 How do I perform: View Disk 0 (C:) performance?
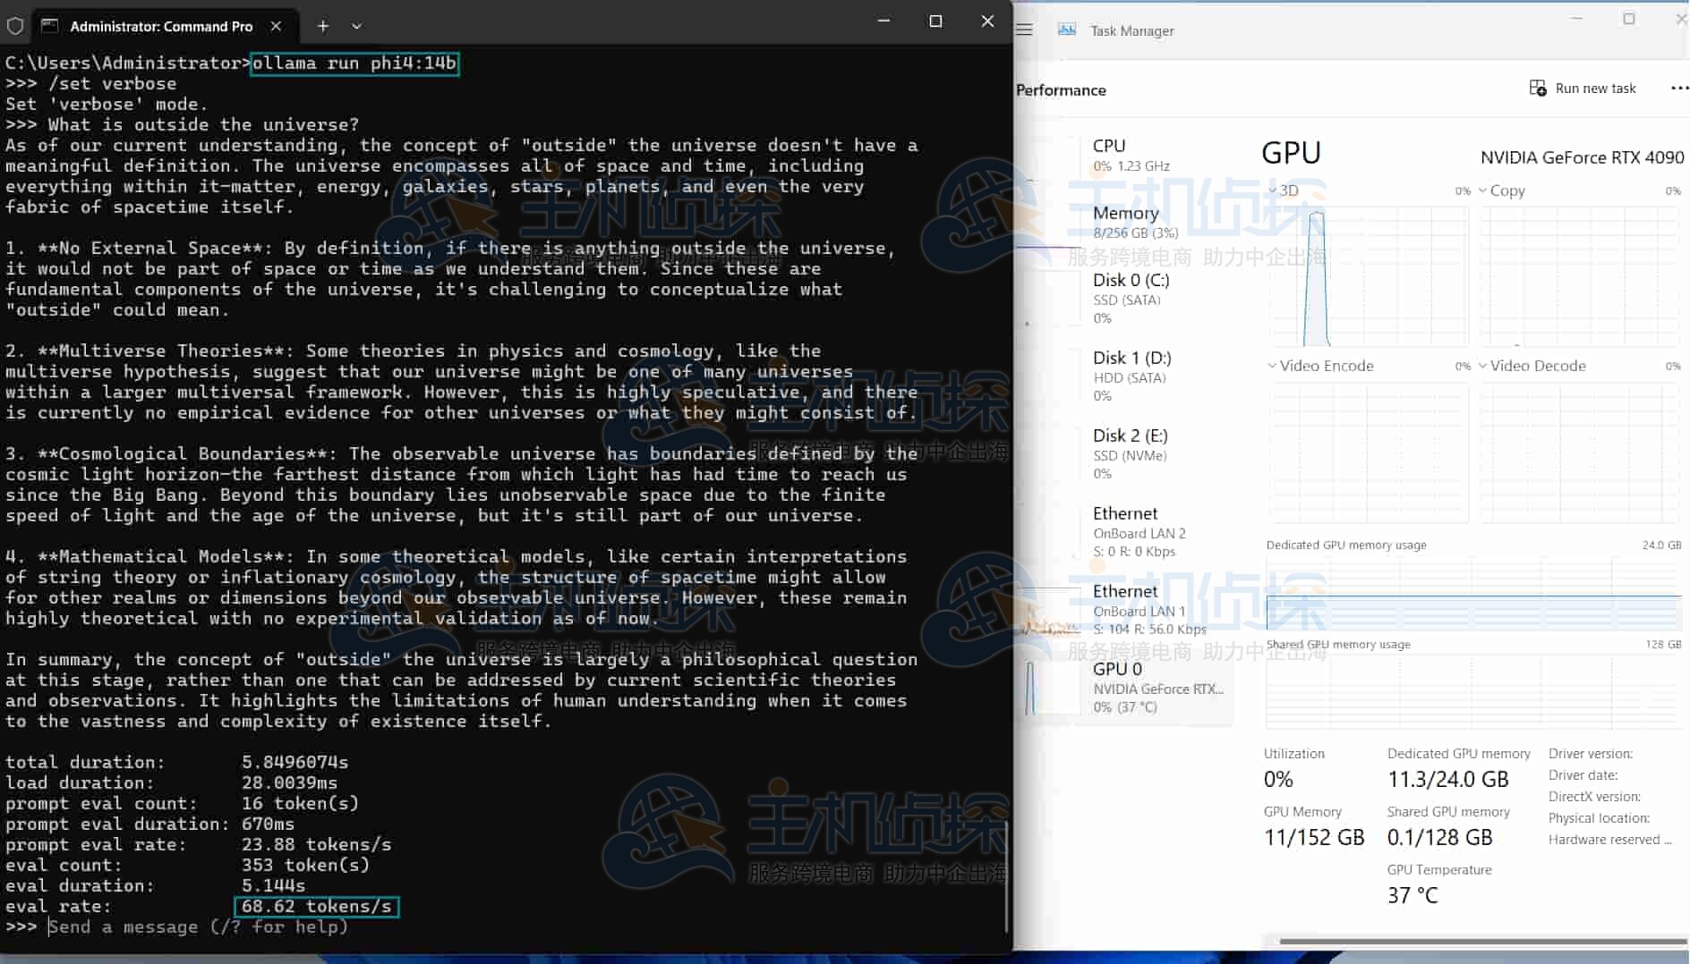1131,298
